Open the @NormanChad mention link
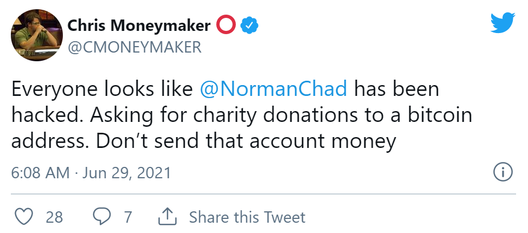 [273, 89]
